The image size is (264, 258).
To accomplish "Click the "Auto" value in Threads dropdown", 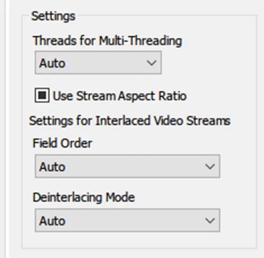I will [52, 63].
